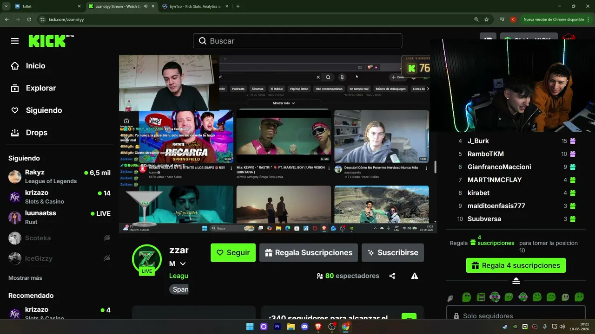The height and width of the screenshot is (334, 595).
Task: Open File Explorer from the taskbar
Action: (x=291, y=327)
